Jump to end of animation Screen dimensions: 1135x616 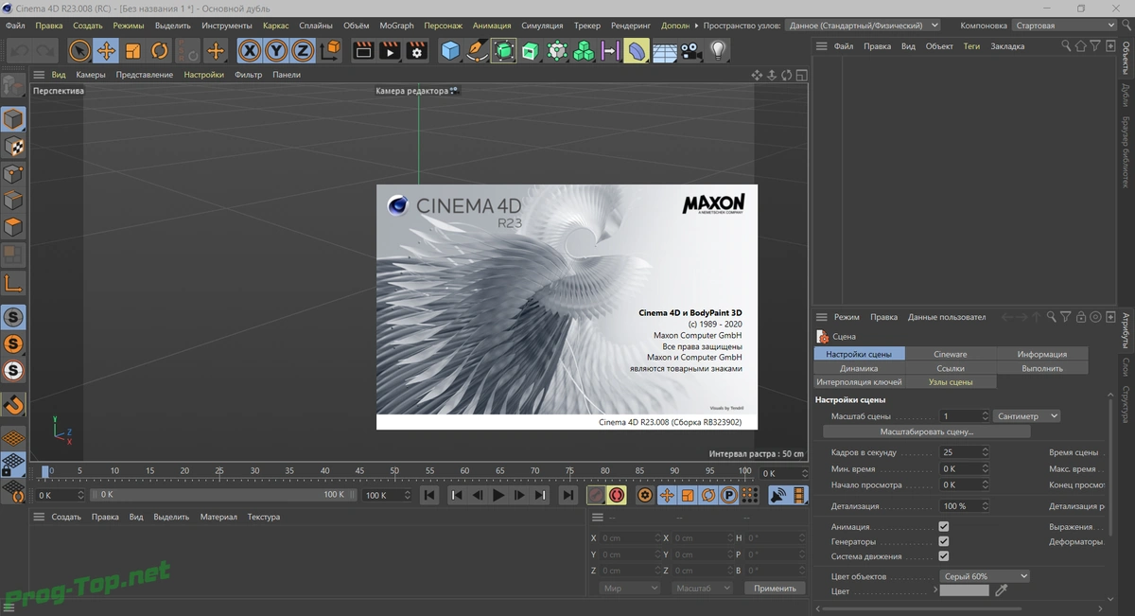click(x=567, y=495)
